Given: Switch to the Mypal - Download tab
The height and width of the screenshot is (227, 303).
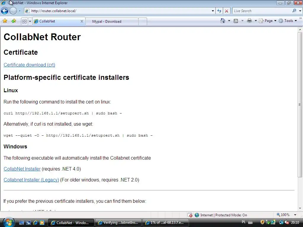Looking at the screenshot, I should [x=112, y=21].
